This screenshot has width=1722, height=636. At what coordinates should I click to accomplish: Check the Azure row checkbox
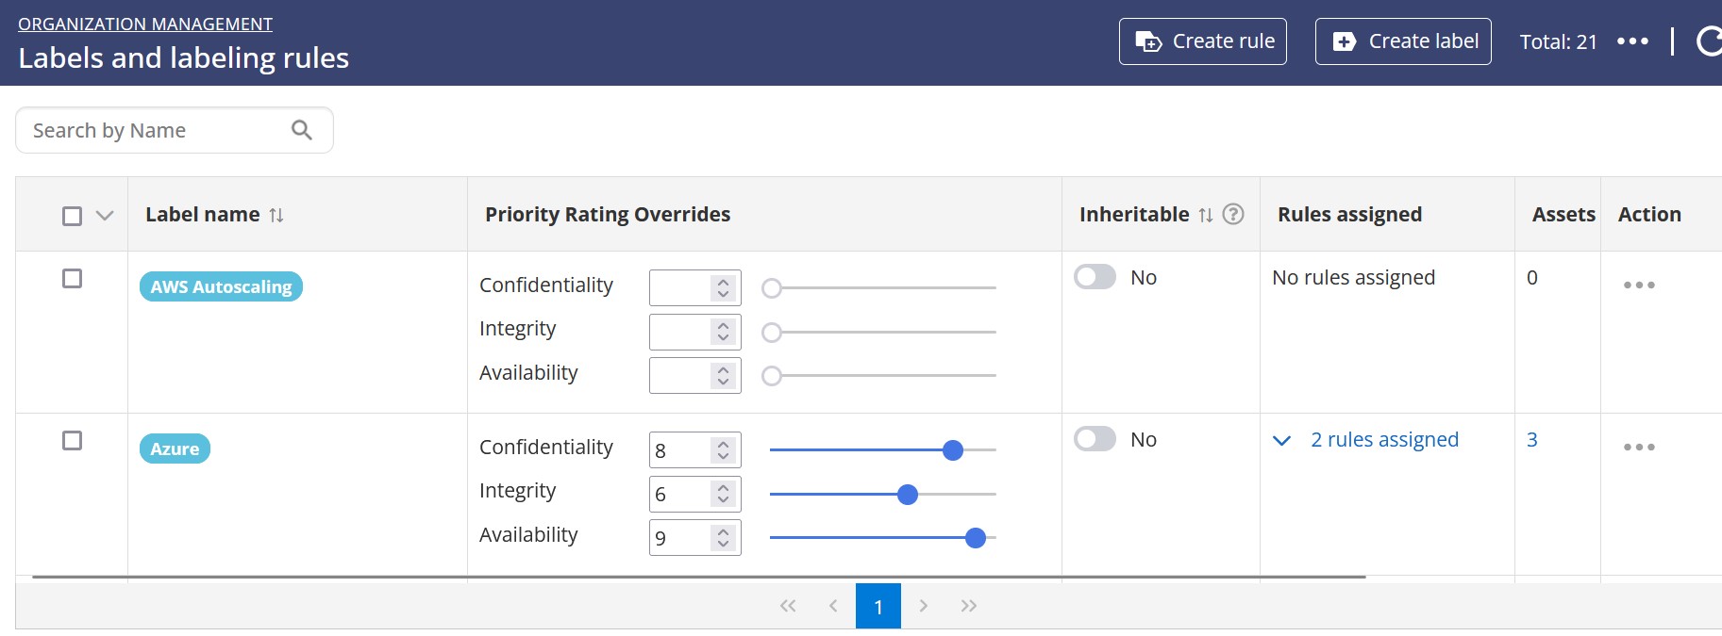[72, 440]
